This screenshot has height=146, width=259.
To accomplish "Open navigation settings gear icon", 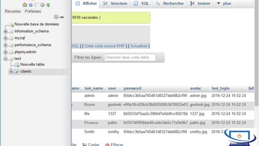I will click(42, 5).
